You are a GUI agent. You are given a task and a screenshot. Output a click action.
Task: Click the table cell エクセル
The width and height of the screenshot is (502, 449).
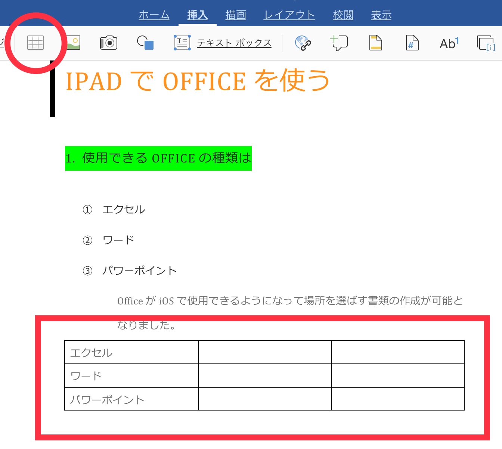(131, 352)
